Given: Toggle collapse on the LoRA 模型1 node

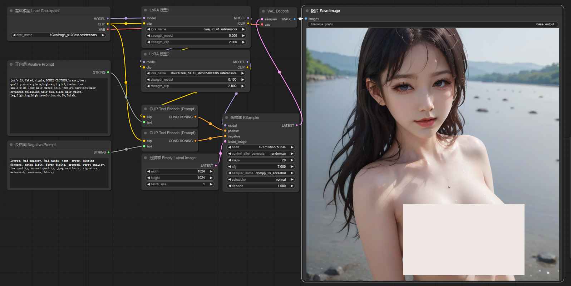Looking at the screenshot, I should [x=146, y=10].
